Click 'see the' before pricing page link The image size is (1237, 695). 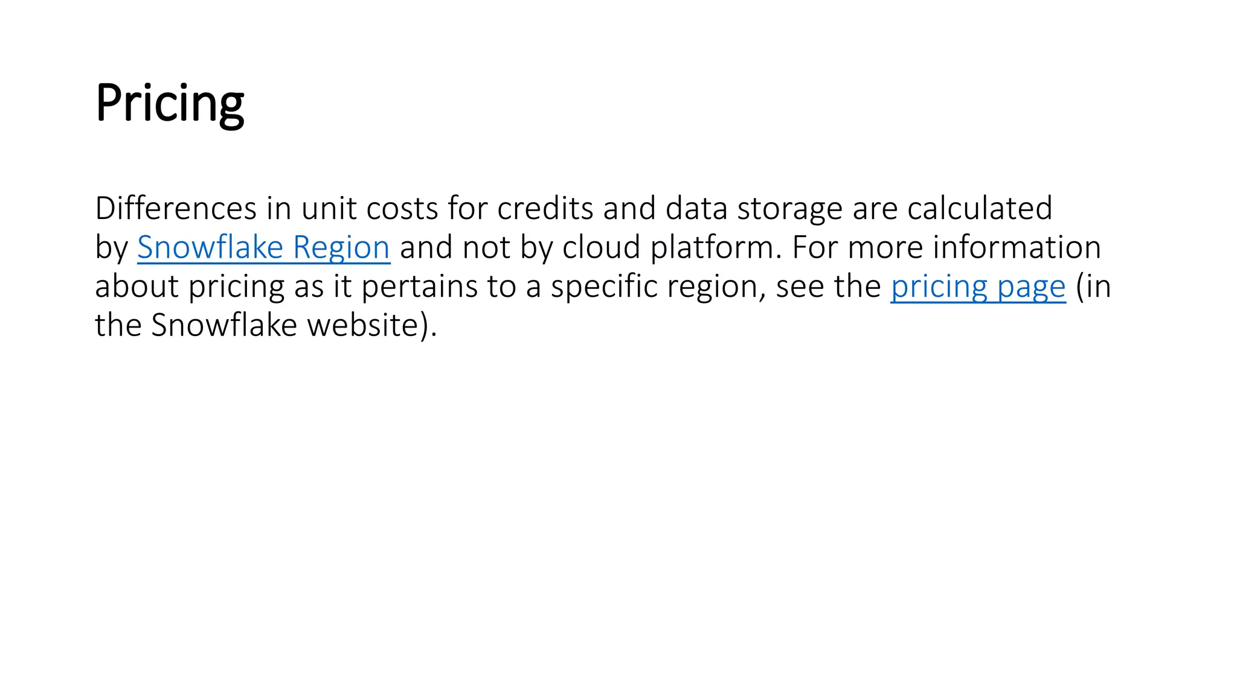tap(828, 287)
